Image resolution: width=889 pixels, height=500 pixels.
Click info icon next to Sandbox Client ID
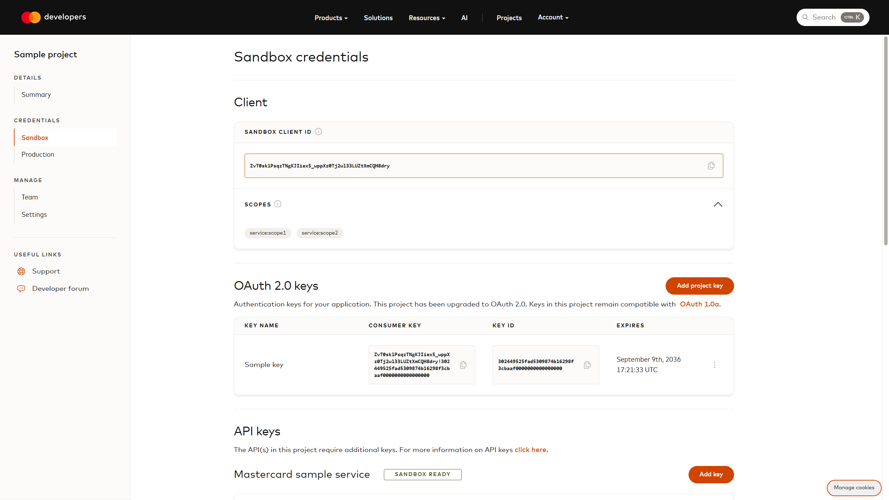point(318,132)
